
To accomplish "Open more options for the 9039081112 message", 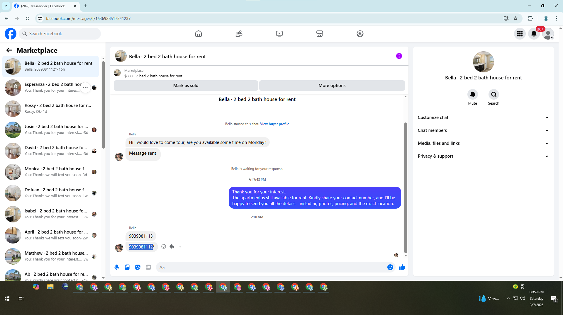I will [x=180, y=246].
